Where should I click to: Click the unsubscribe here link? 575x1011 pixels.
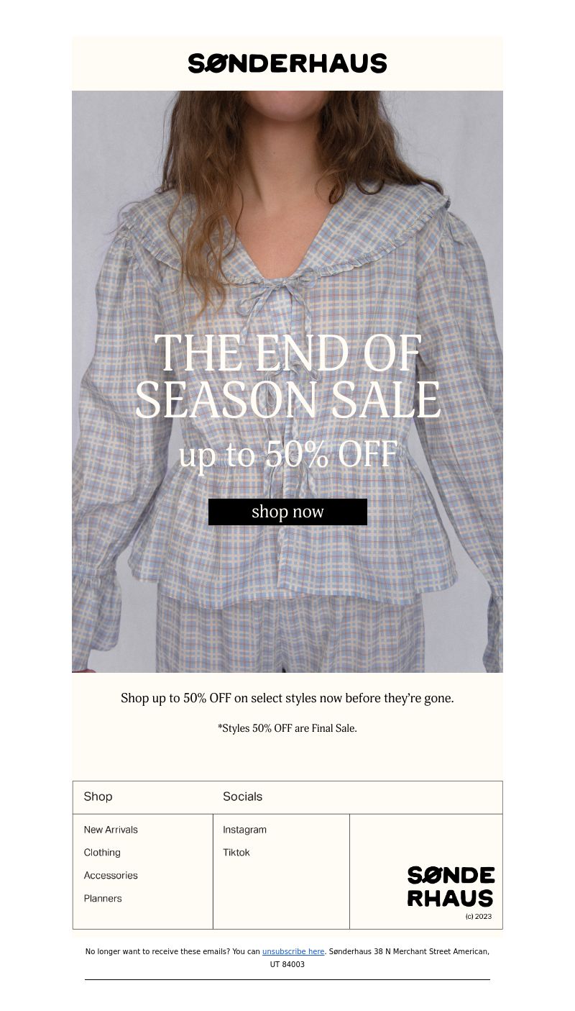pos(293,951)
